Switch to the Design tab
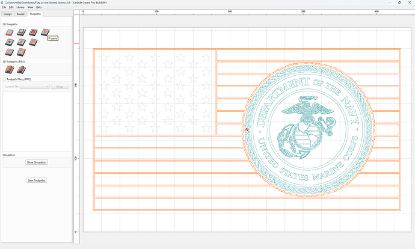 click(8, 14)
